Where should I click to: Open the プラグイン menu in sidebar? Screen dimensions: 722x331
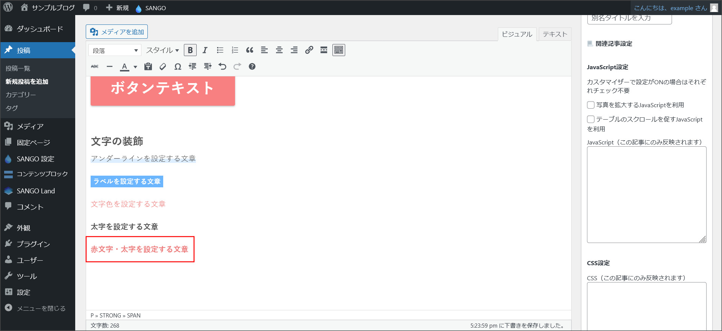[33, 244]
